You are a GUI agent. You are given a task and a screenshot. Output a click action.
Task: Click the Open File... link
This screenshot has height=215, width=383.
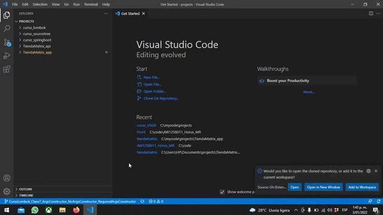(153, 84)
